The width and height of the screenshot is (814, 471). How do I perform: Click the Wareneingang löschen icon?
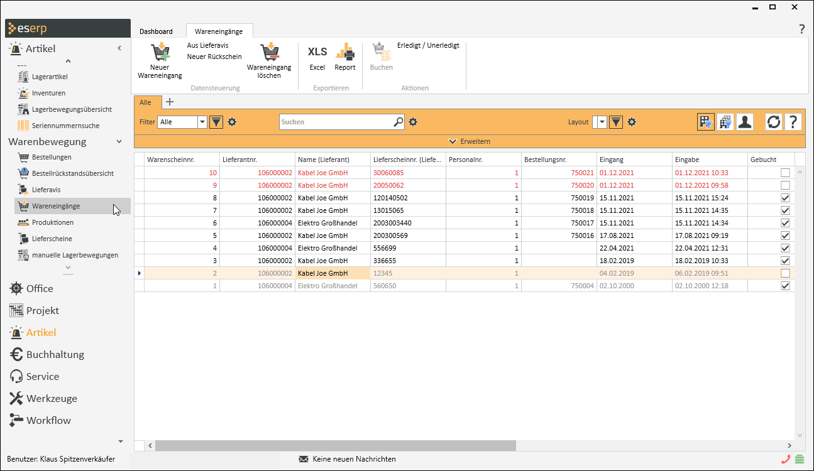(269, 52)
